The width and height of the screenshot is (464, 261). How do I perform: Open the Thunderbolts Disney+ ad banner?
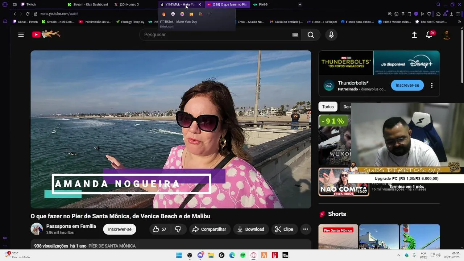379,63
